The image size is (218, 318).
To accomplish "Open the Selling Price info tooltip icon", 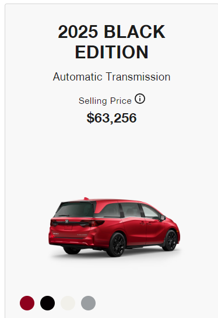I will coord(140,99).
